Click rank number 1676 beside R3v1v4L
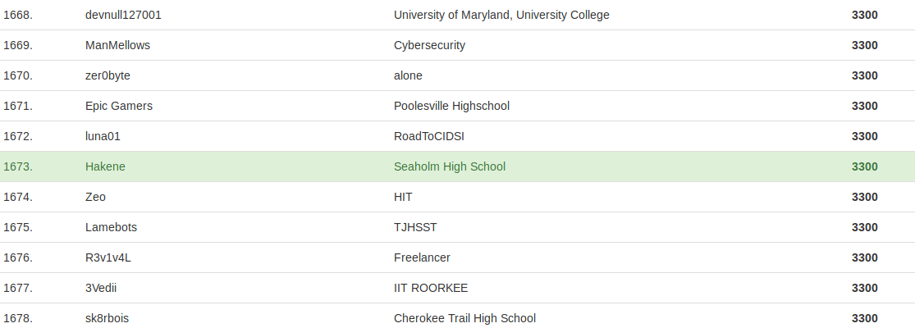915x328 pixels. (x=18, y=257)
